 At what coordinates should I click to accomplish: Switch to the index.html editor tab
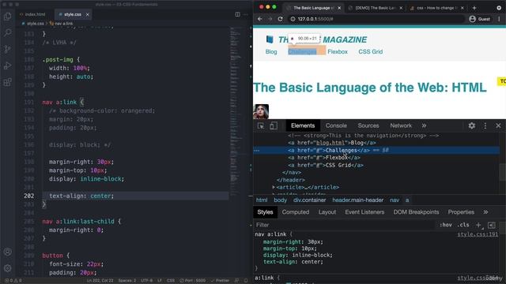32,14
